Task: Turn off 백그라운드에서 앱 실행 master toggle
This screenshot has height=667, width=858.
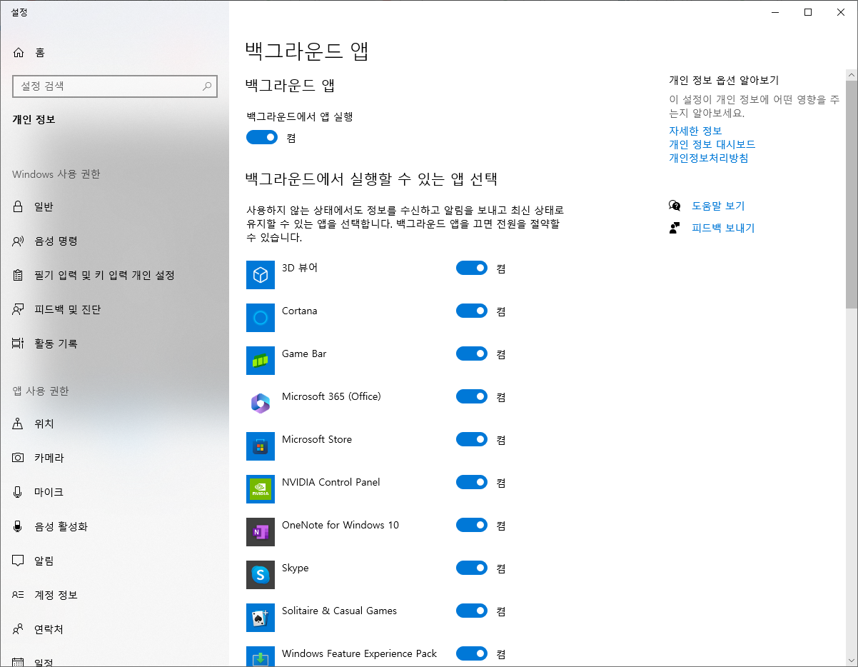Action: [262, 138]
